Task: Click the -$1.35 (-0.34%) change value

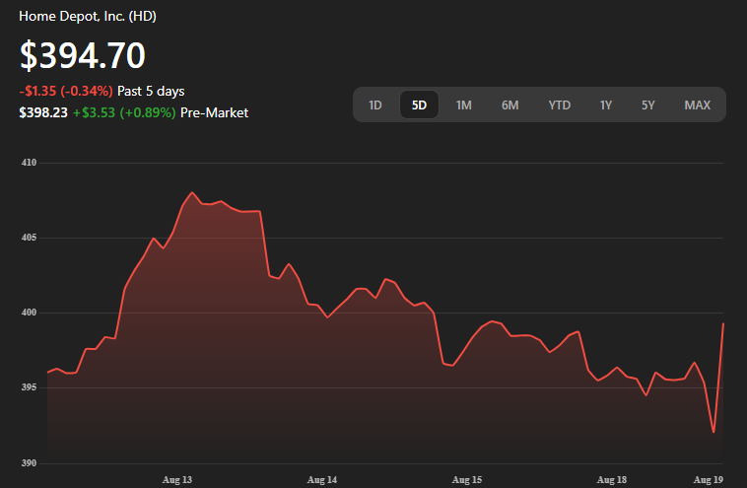Action: point(66,91)
